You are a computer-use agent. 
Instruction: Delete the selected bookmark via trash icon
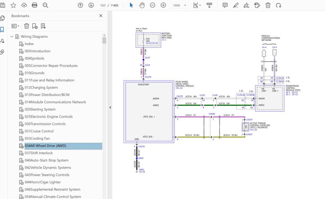click(x=27, y=26)
